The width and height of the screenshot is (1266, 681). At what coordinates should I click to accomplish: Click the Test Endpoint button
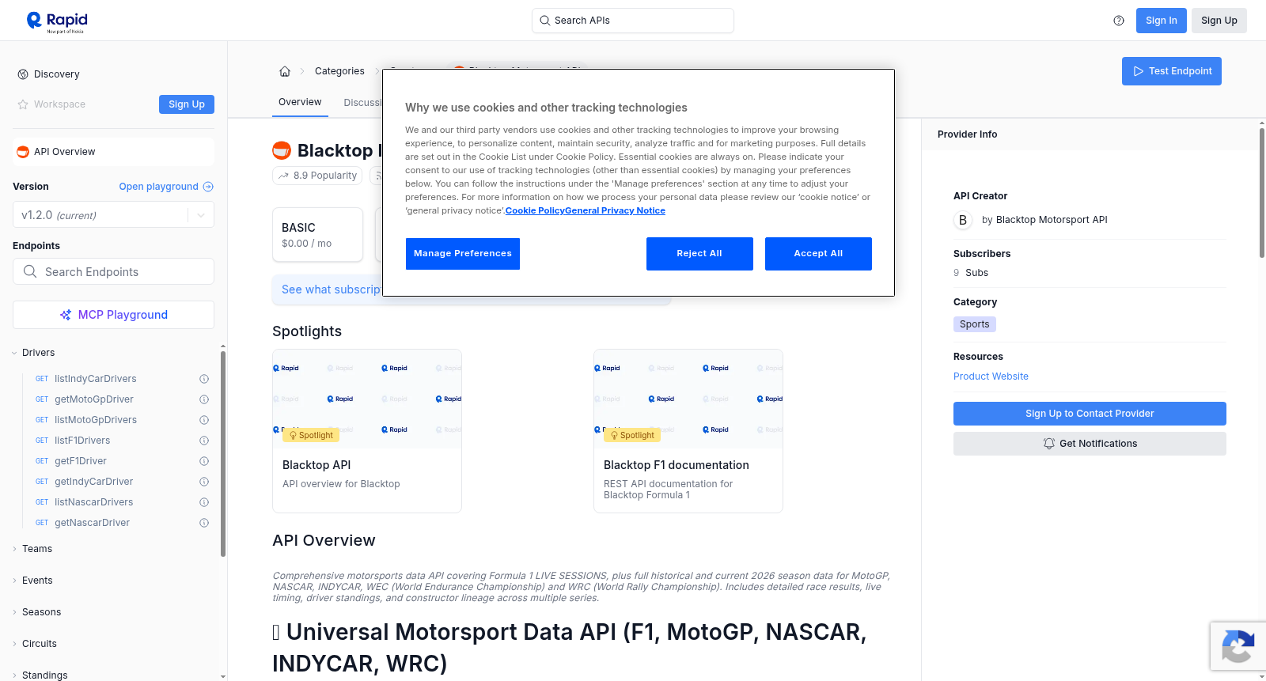pyautogui.click(x=1172, y=71)
